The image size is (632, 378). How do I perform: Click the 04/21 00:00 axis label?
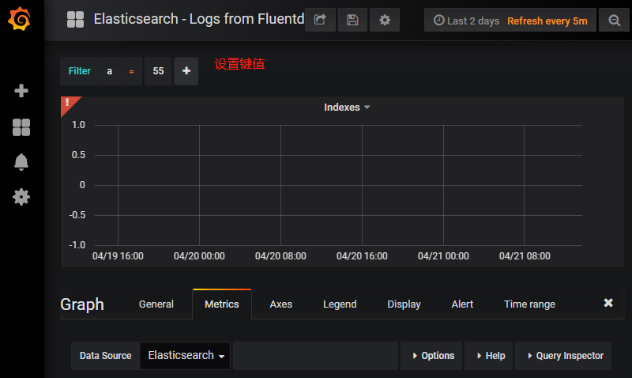443,255
